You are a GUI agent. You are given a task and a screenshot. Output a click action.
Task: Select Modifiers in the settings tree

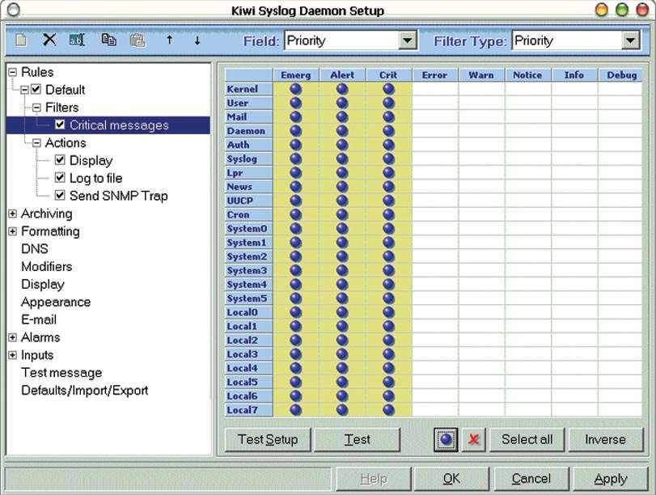pos(47,267)
